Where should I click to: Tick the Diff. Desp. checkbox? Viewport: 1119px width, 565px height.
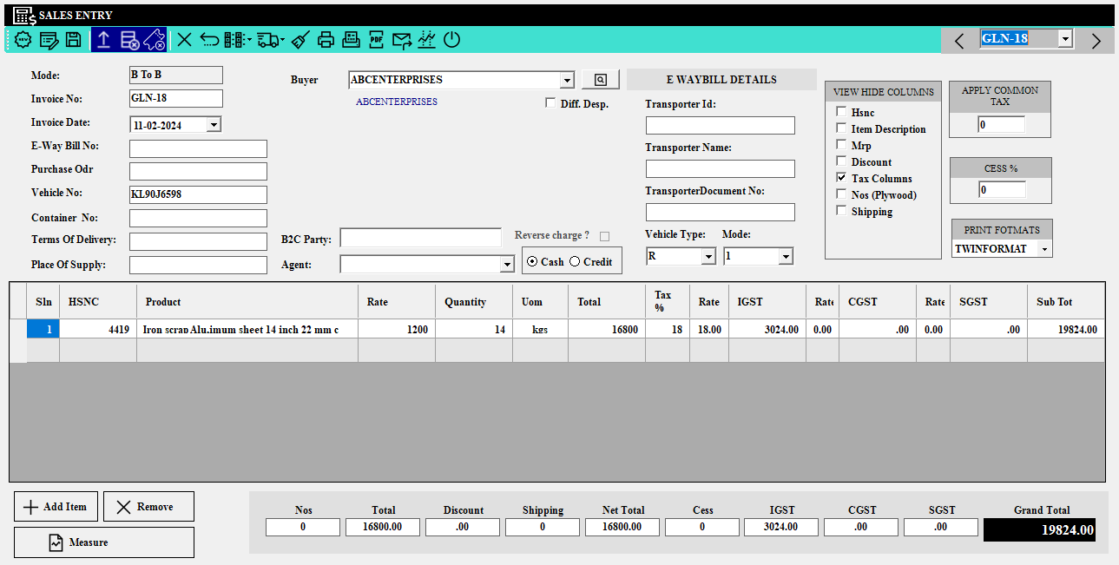pos(550,103)
